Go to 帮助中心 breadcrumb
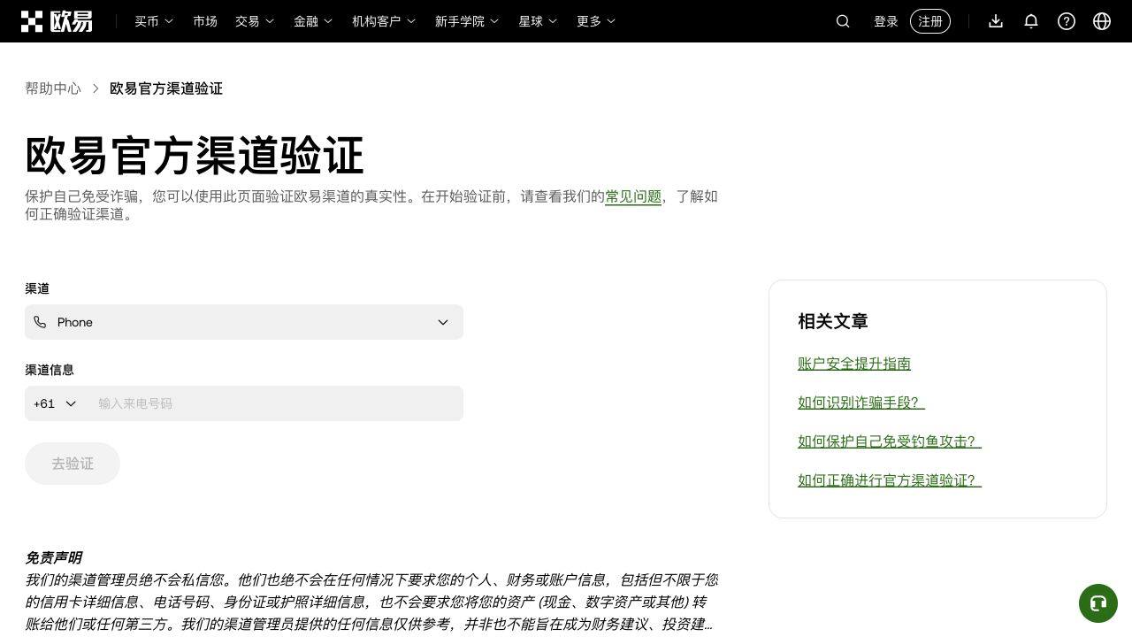This screenshot has height=637, width=1132. [x=53, y=88]
